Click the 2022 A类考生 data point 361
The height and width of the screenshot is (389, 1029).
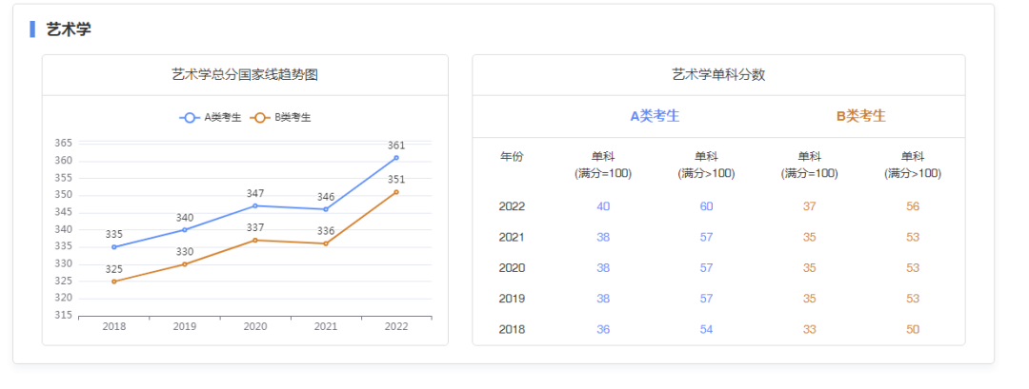coord(396,158)
